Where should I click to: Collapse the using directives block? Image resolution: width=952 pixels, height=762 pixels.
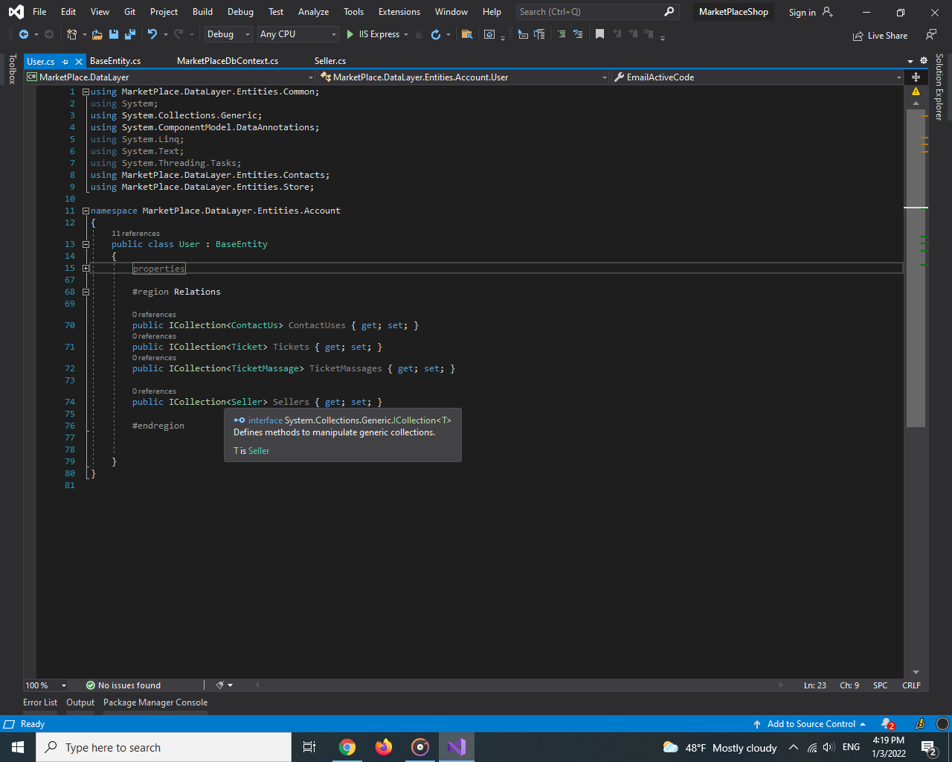point(86,92)
